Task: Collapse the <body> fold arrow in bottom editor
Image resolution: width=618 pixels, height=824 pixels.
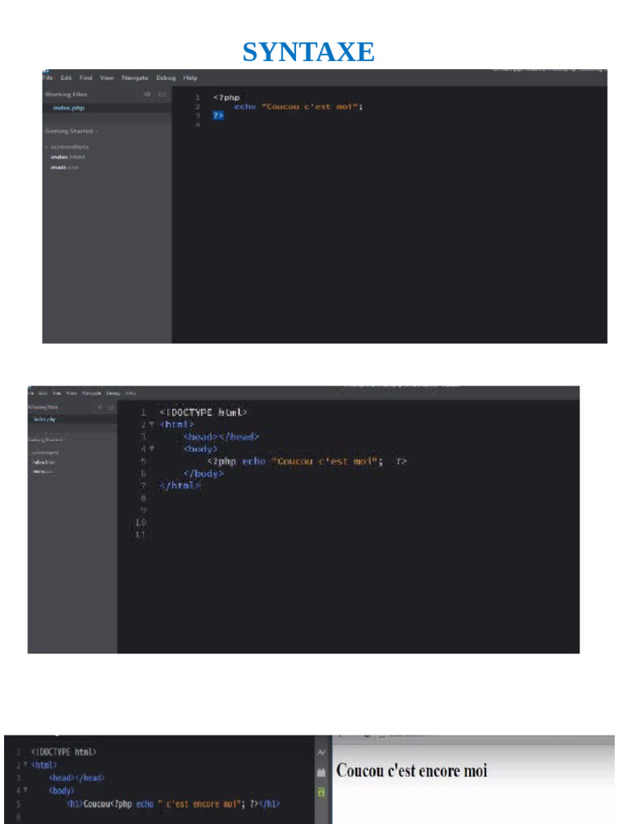Action: [25, 790]
